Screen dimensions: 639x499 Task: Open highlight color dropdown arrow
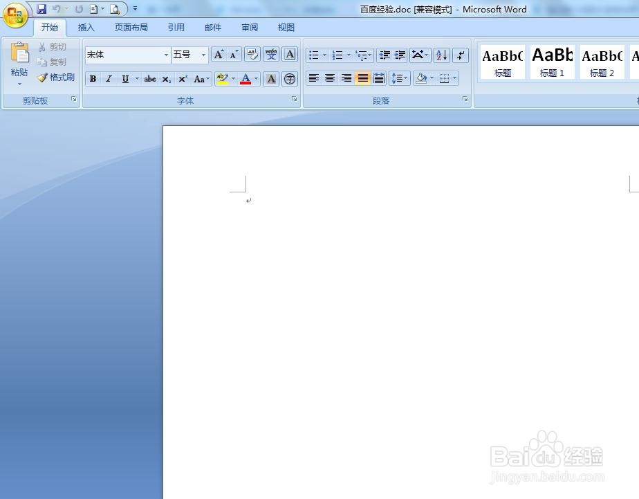coord(233,79)
